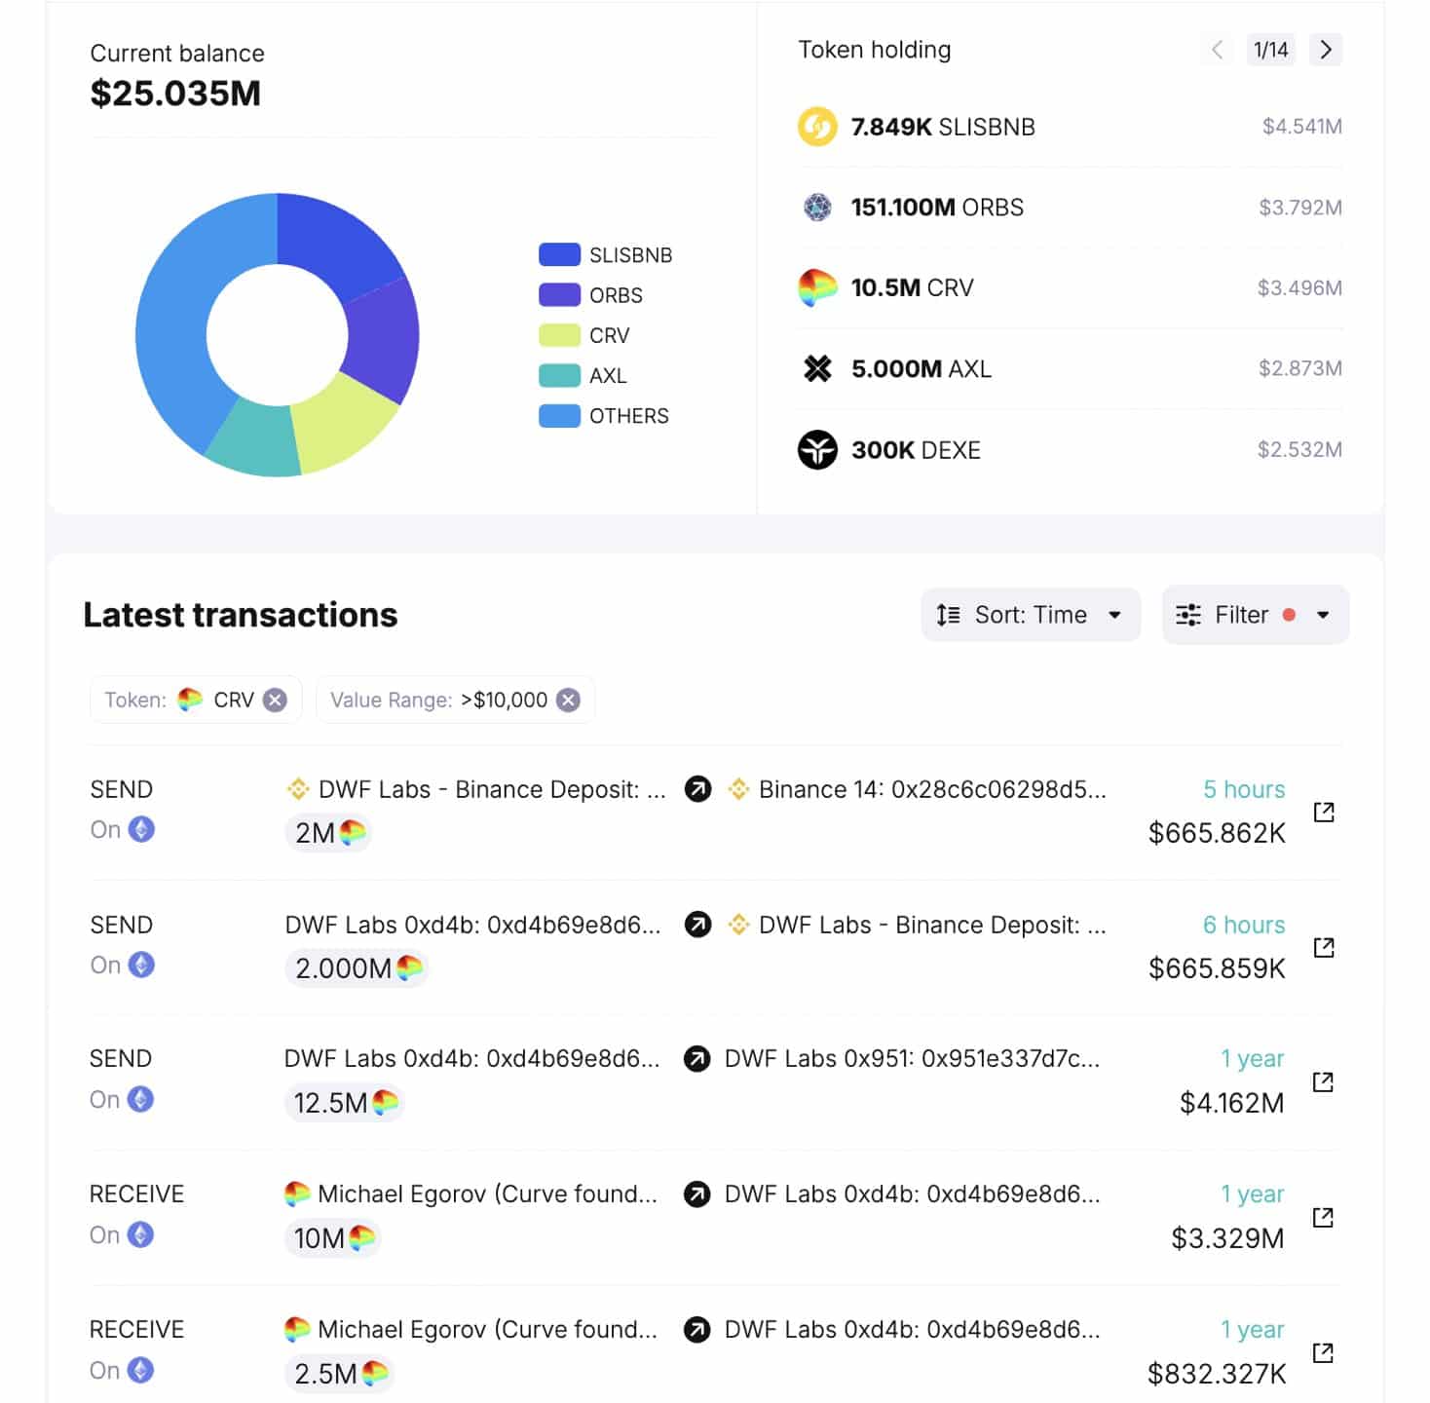Remove the Value Range filter chip
The height and width of the screenshot is (1403, 1430).
pos(568,700)
